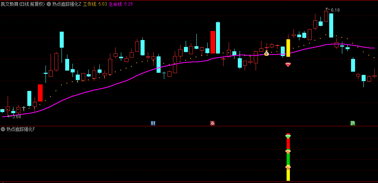The height and width of the screenshot is (183, 378).
Task: Click the red segment of the indicator bar
Action: [288, 142]
